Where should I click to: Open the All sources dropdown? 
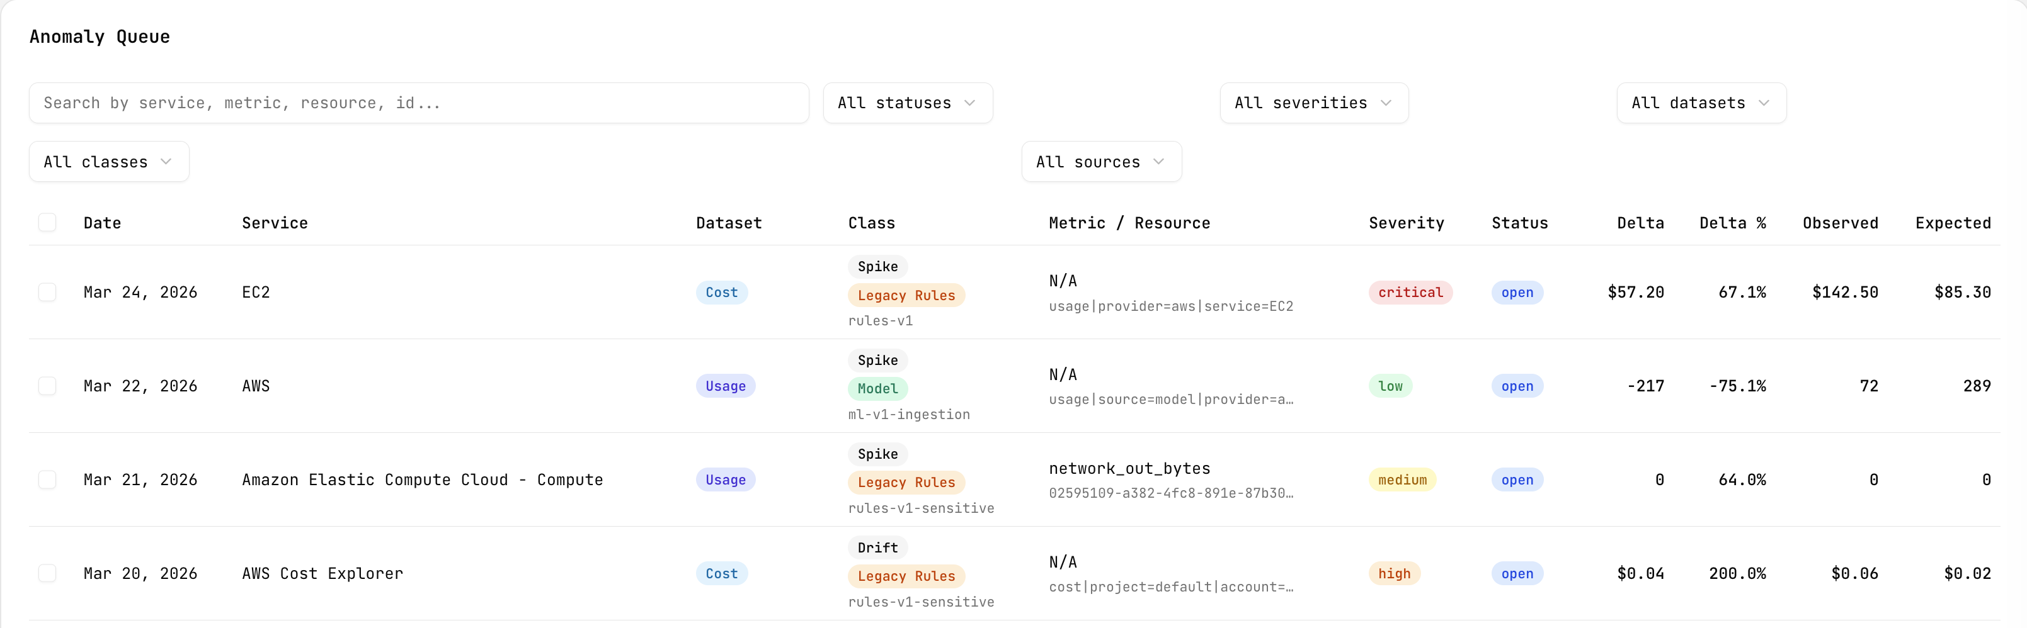[1101, 162]
